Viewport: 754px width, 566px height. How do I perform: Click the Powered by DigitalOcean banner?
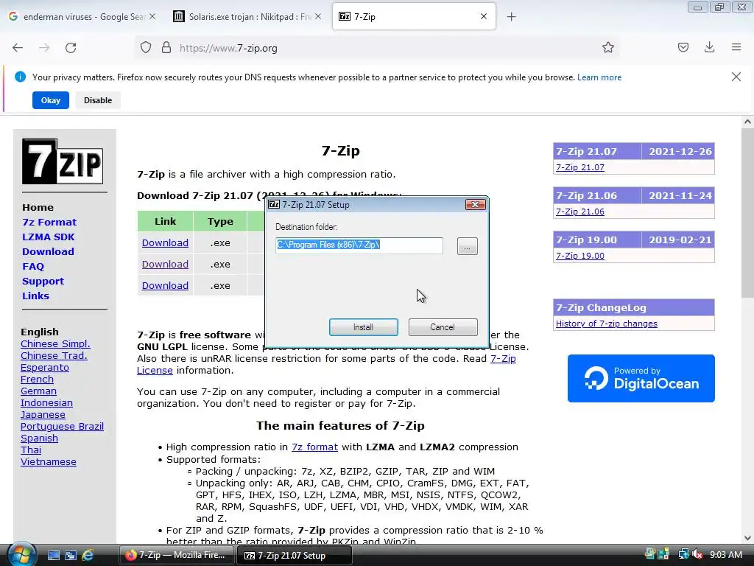click(641, 378)
